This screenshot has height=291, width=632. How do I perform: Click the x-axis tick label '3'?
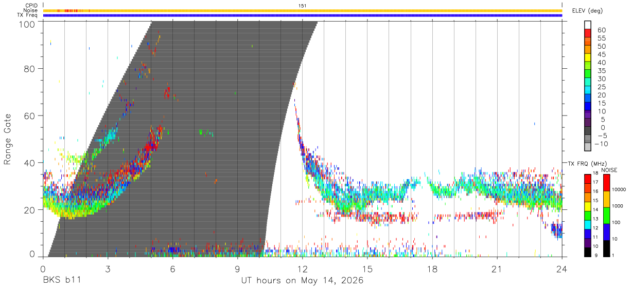(108, 269)
